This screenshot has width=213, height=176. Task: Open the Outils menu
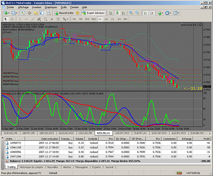point(64,7)
